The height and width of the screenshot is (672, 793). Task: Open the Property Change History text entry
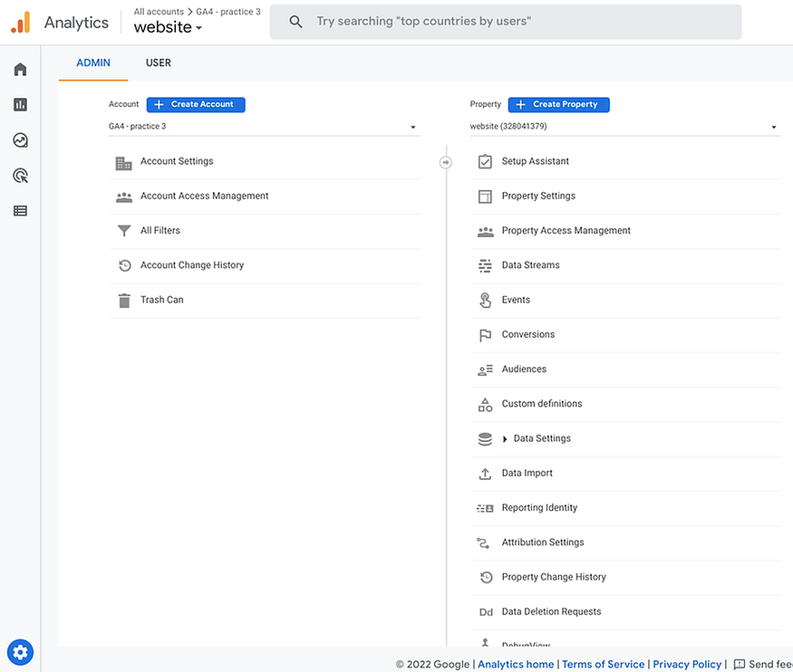tap(554, 577)
